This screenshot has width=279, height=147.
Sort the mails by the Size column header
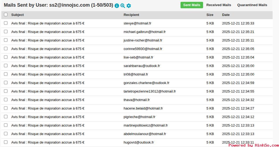[210, 15]
